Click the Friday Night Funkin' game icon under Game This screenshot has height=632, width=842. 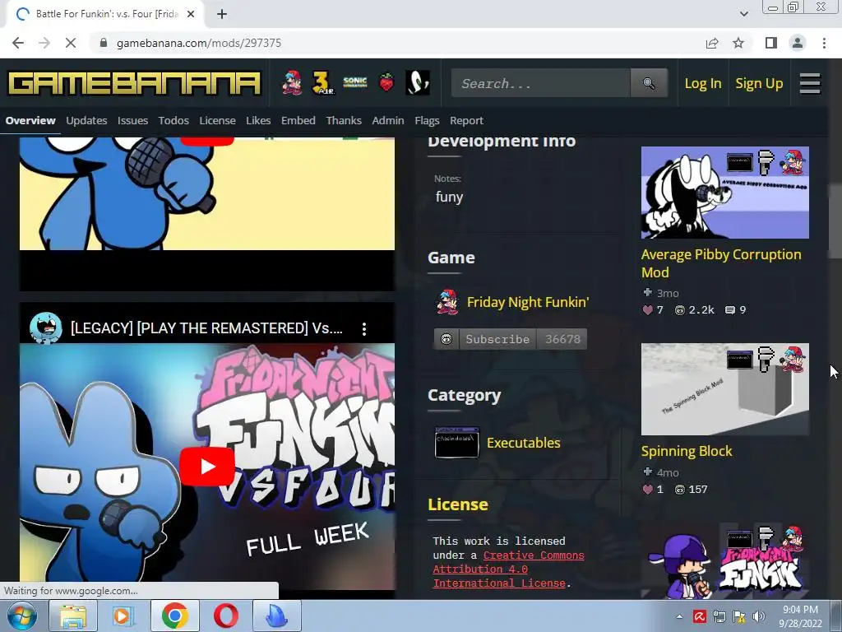[x=446, y=302]
